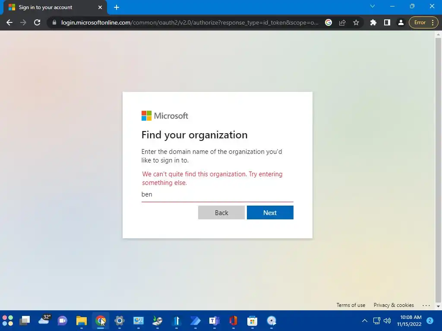Click the browser forward arrow
Image resolution: width=442 pixels, height=331 pixels.
[x=23, y=22]
